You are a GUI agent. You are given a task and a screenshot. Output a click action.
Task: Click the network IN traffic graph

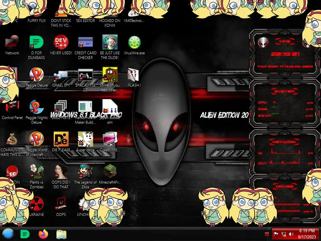pyautogui.click(x=285, y=151)
